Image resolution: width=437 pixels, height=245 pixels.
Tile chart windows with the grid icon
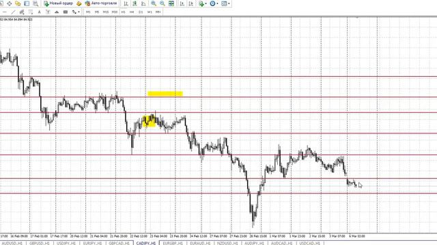tap(171, 3)
